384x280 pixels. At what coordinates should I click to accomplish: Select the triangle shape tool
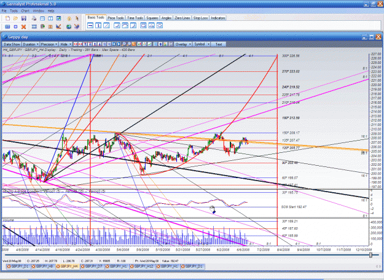click(151, 25)
